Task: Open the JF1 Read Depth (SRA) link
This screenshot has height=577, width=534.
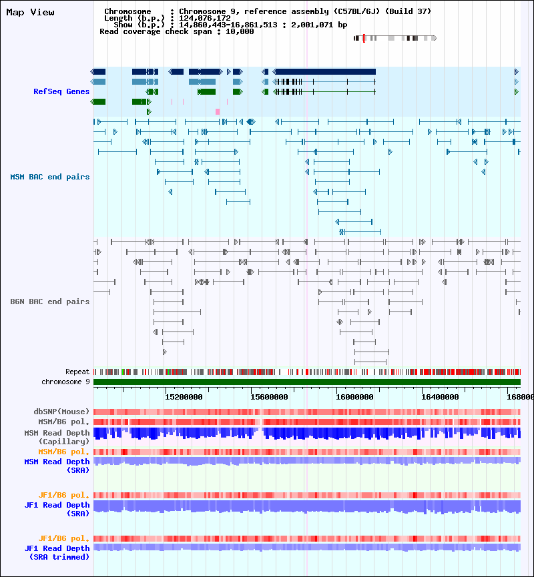Action: pos(57,509)
